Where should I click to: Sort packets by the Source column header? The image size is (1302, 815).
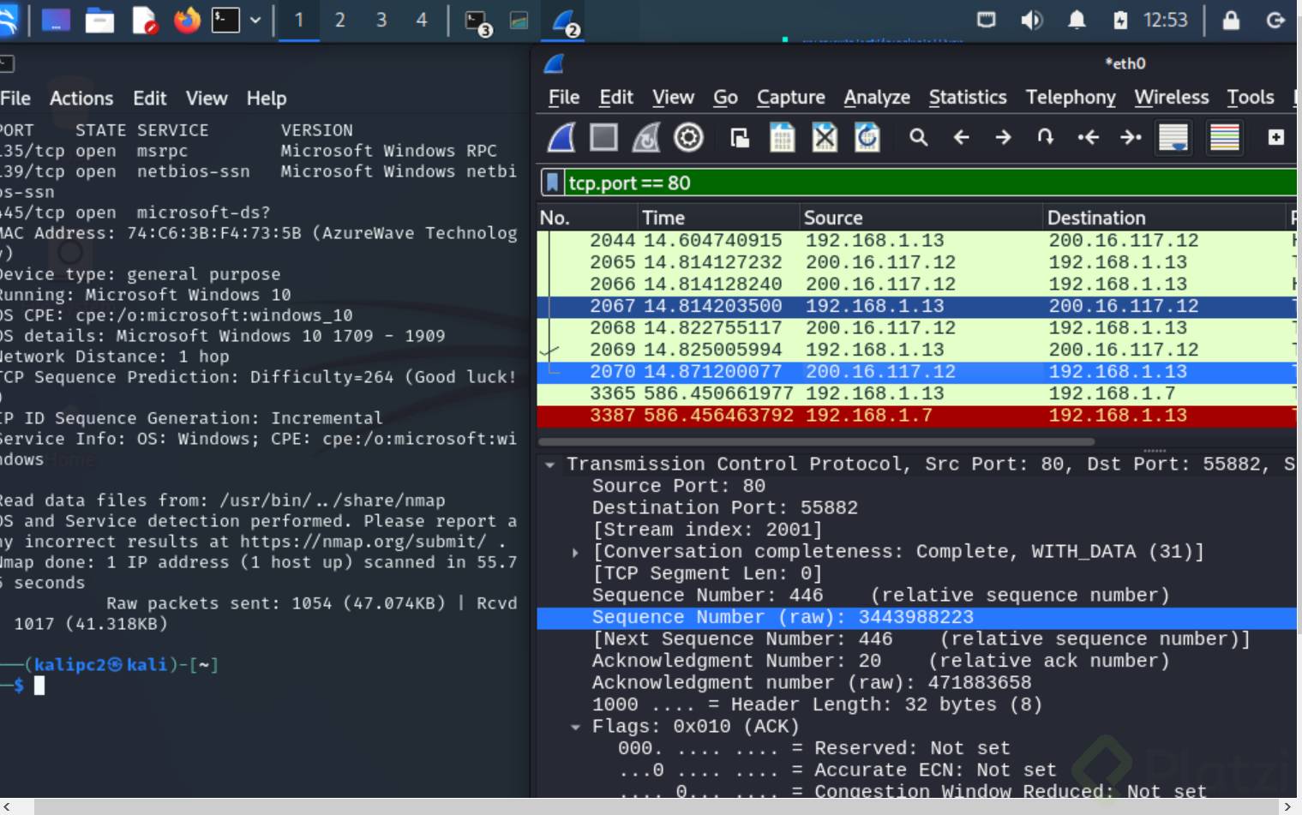pyautogui.click(x=921, y=218)
